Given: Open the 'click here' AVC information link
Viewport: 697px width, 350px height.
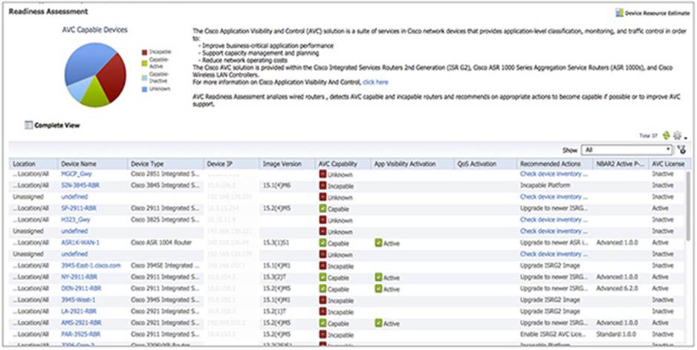Looking at the screenshot, I should [x=375, y=82].
